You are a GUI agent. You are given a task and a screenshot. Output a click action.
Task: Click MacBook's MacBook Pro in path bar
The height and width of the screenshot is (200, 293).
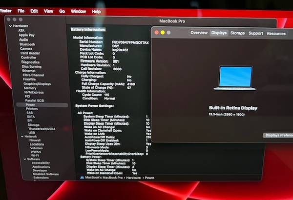104,178
